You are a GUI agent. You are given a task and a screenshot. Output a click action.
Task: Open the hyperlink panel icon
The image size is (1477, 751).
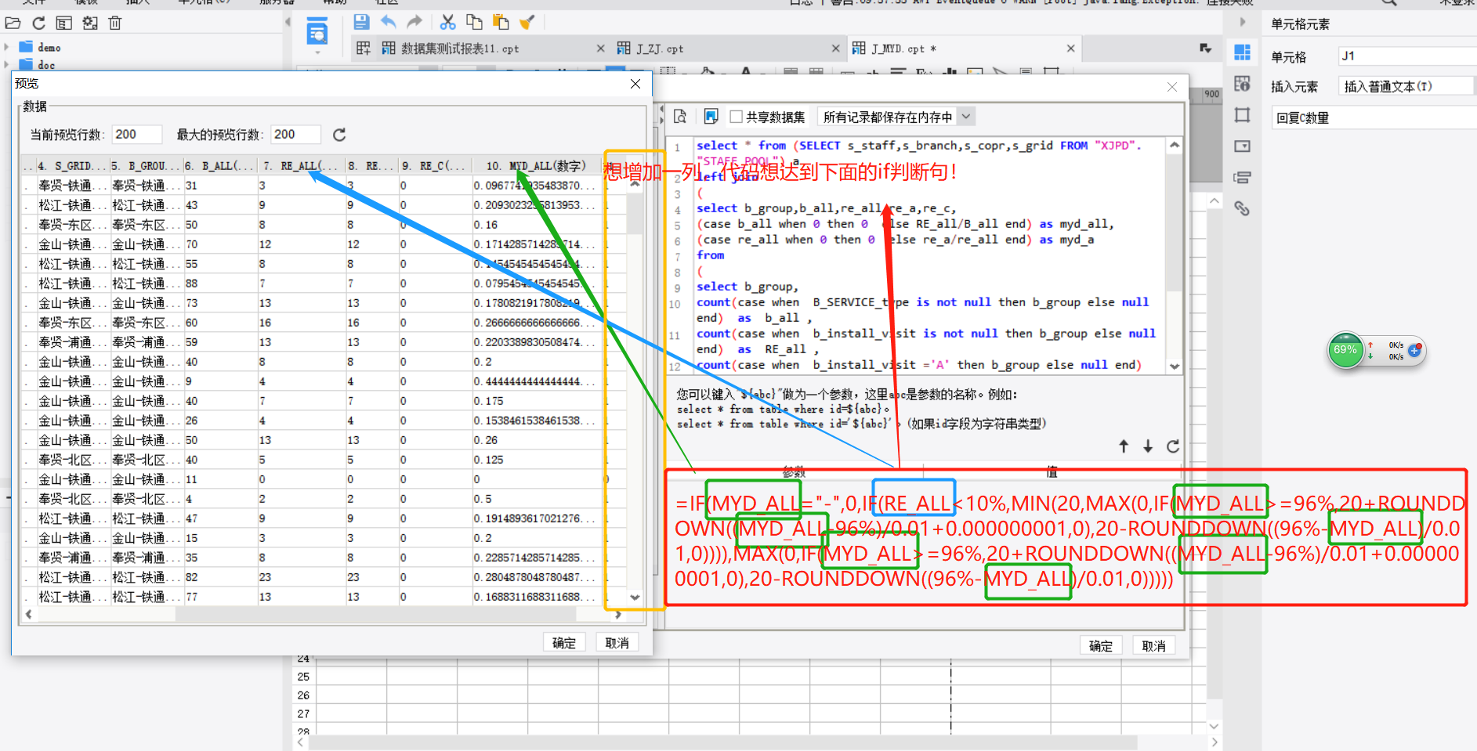pyautogui.click(x=1242, y=209)
